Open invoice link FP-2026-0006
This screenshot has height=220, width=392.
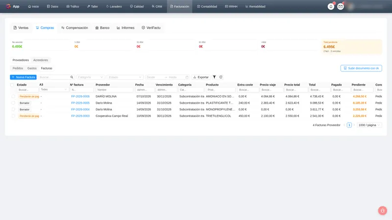point(80,96)
